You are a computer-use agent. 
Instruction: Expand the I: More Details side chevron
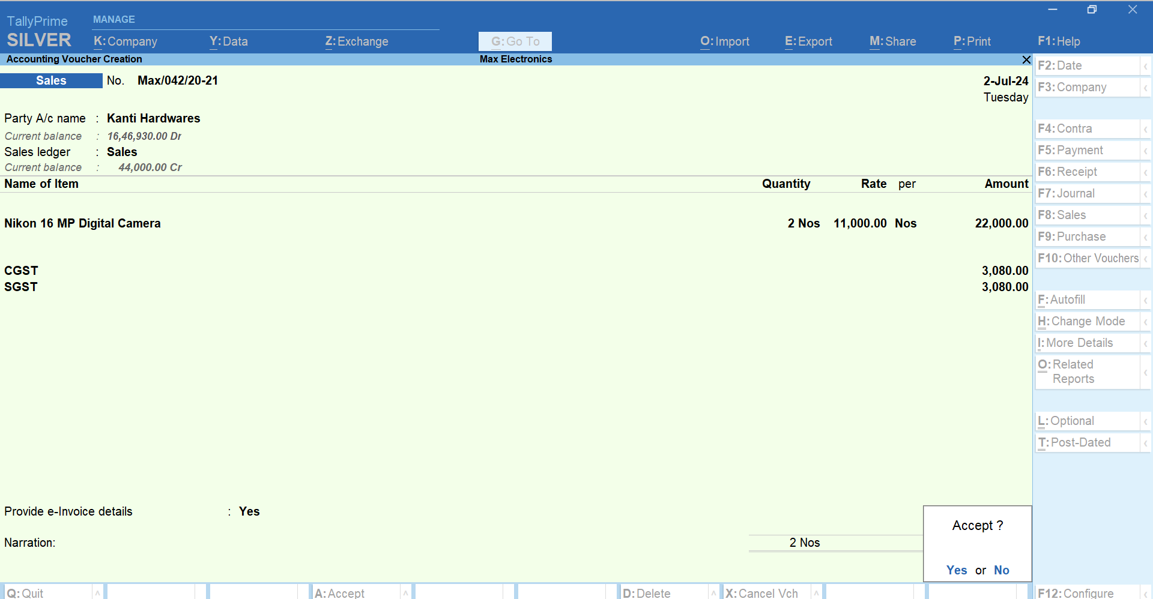point(1146,343)
